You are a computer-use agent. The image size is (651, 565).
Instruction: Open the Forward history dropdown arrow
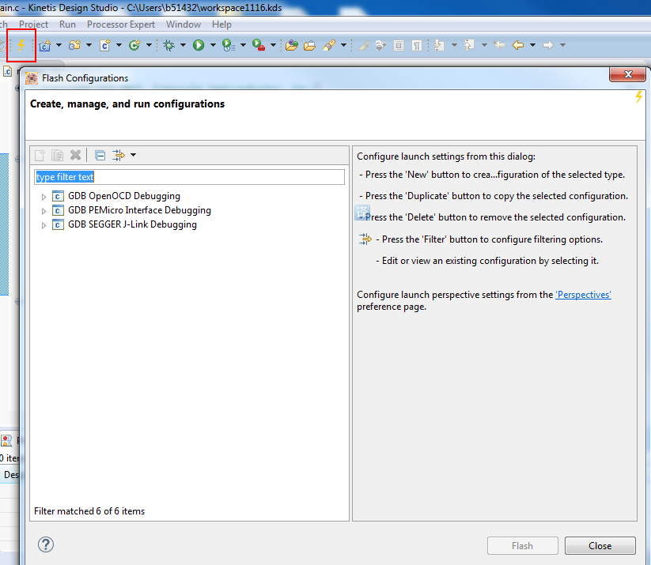pyautogui.click(x=563, y=45)
